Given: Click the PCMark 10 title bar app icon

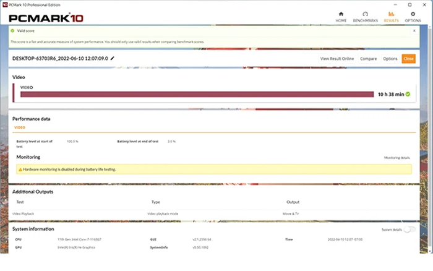Looking at the screenshot, I should tap(5, 5).
